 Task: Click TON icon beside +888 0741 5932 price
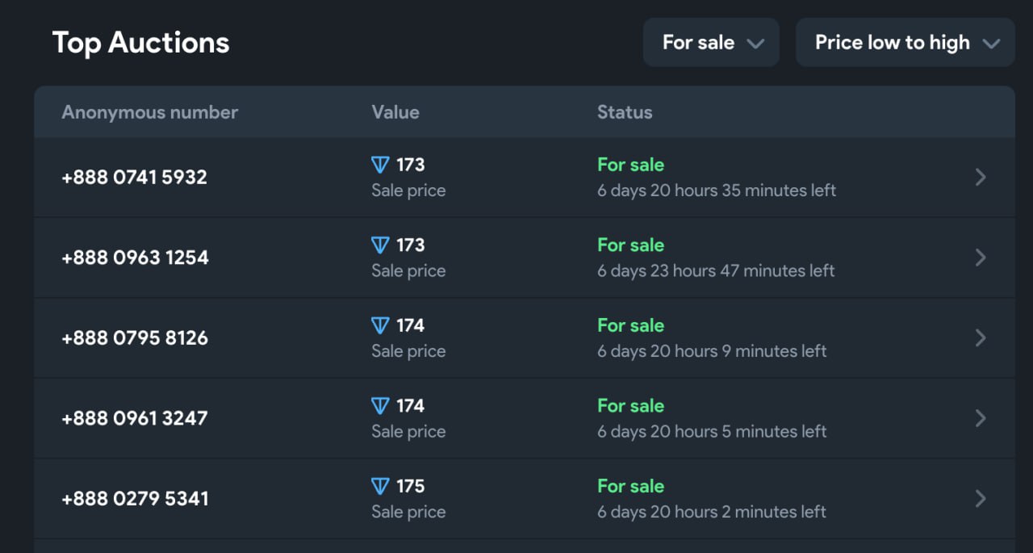(380, 165)
